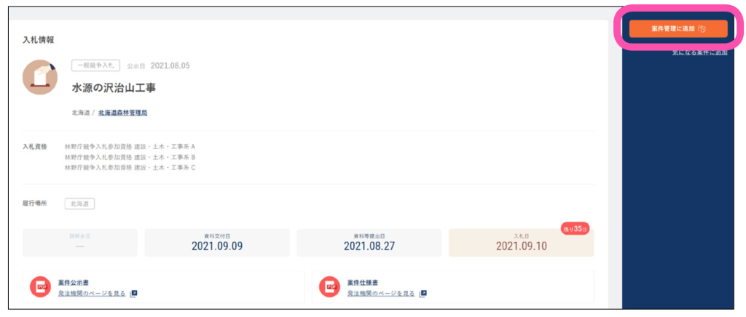
Task: Click the orange 案件管理に追加 button
Action: (x=678, y=29)
